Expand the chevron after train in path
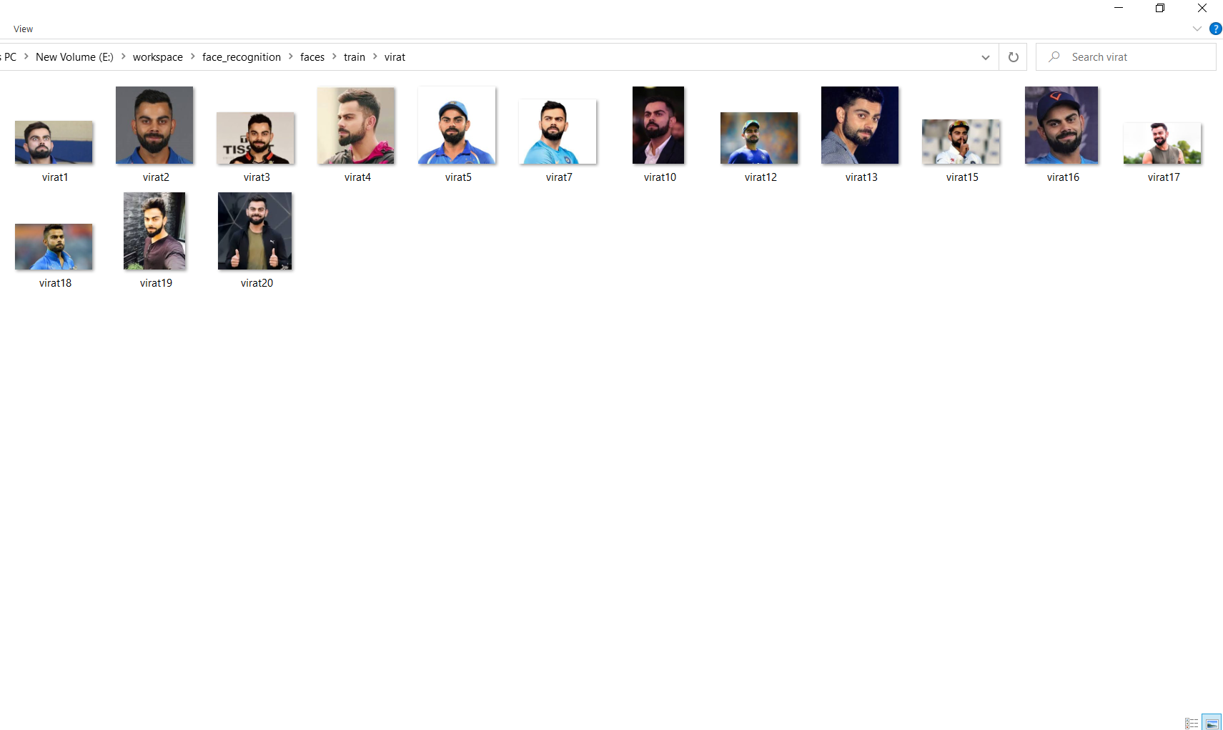 click(x=375, y=56)
